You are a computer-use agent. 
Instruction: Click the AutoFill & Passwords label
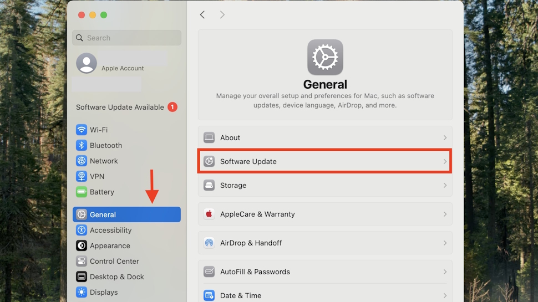click(x=255, y=272)
